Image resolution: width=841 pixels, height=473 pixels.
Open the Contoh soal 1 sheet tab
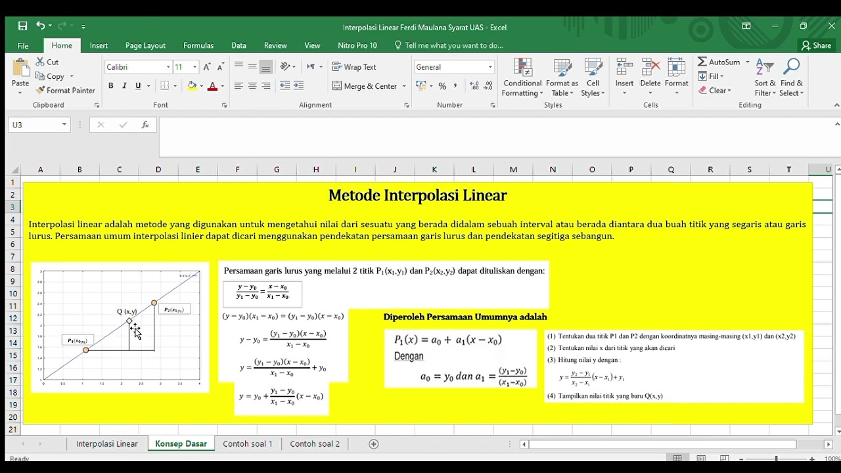tap(248, 444)
